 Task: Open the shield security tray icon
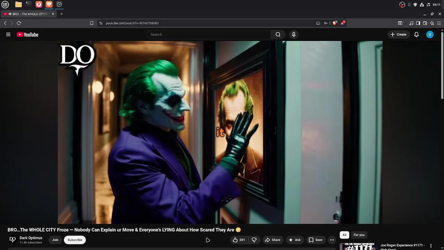pos(415,5)
